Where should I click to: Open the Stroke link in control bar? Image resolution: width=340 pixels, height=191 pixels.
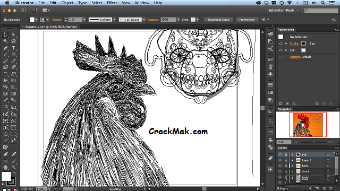pos(57,20)
